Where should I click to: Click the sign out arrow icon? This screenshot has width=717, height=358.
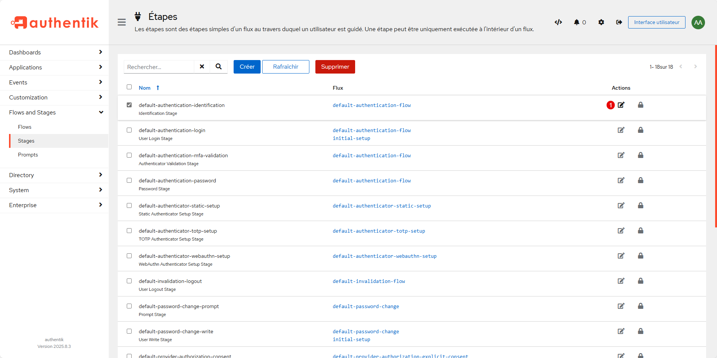(619, 22)
